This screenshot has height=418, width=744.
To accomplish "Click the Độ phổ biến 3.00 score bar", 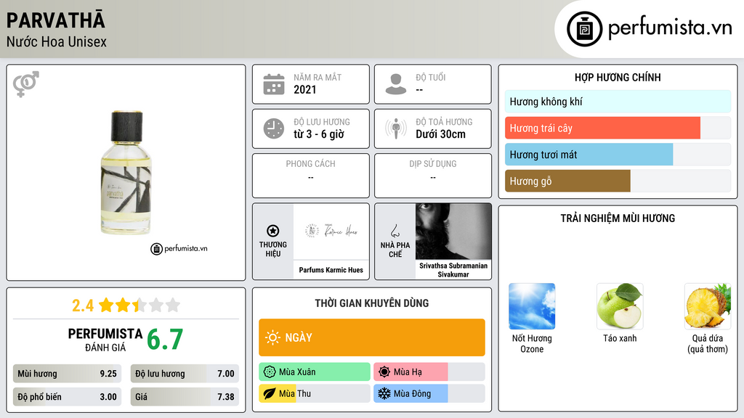I will pyautogui.click(x=67, y=397).
